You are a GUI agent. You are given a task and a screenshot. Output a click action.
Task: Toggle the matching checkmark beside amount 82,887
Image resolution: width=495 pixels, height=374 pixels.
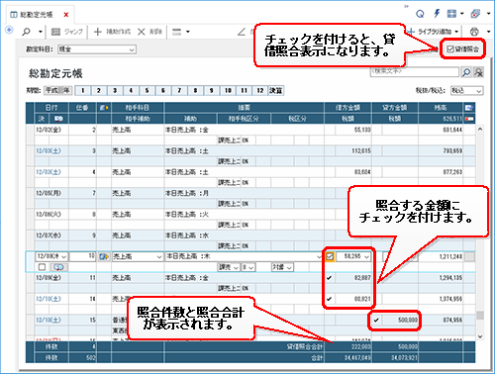tap(329, 278)
